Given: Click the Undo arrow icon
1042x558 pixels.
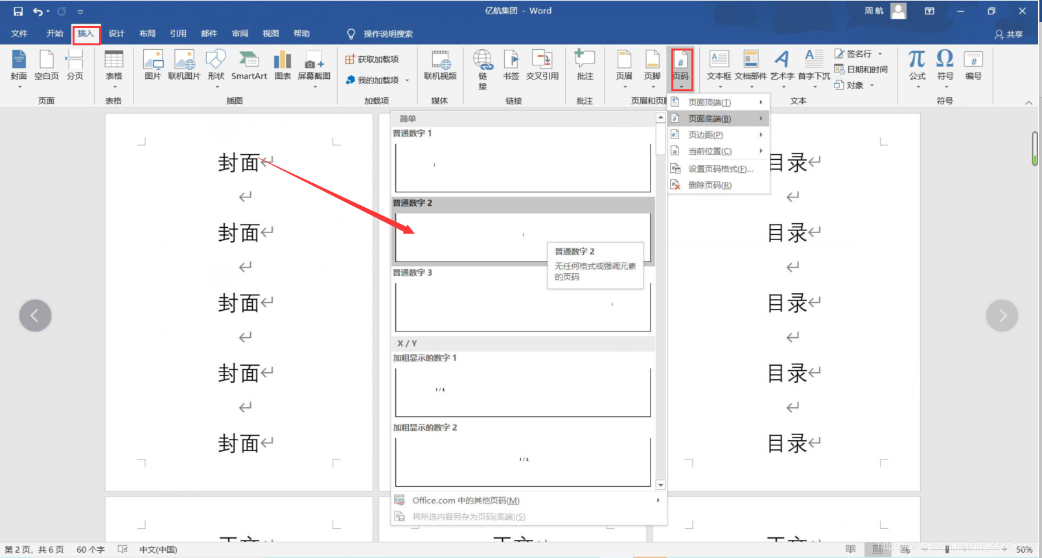Looking at the screenshot, I should pyautogui.click(x=38, y=12).
